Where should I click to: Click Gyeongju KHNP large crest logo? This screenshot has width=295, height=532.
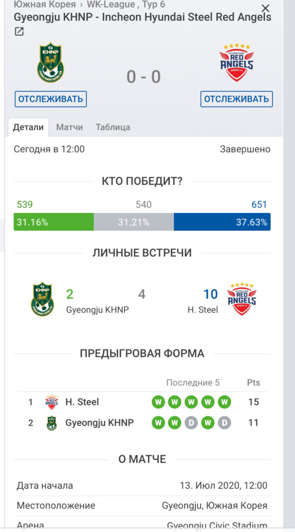pos(50,63)
